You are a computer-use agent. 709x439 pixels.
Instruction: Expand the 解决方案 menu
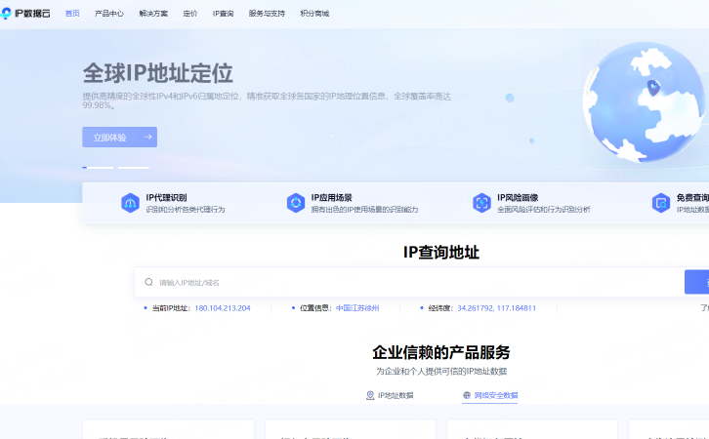(154, 14)
